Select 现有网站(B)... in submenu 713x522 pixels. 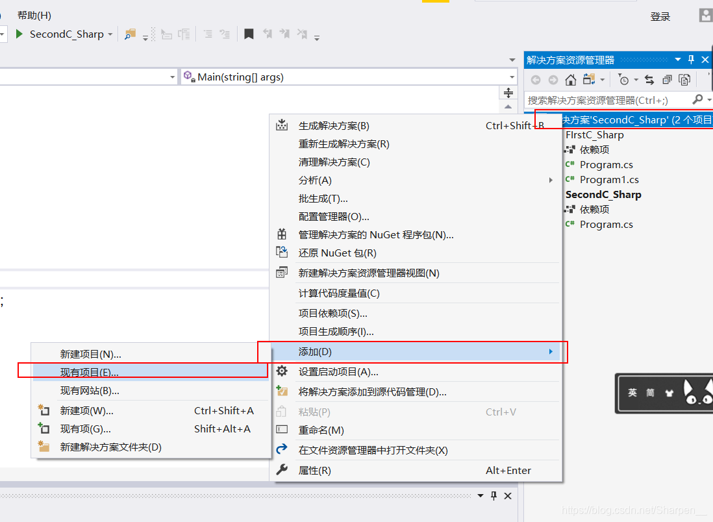click(x=151, y=390)
